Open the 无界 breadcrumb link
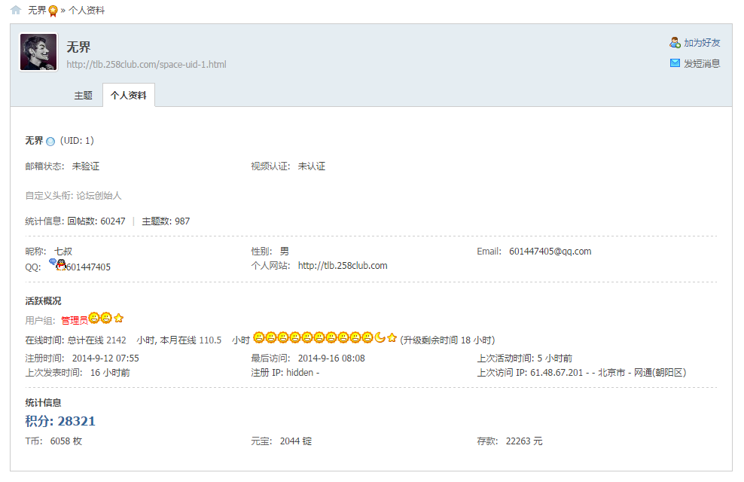744x482 pixels. pyautogui.click(x=37, y=10)
